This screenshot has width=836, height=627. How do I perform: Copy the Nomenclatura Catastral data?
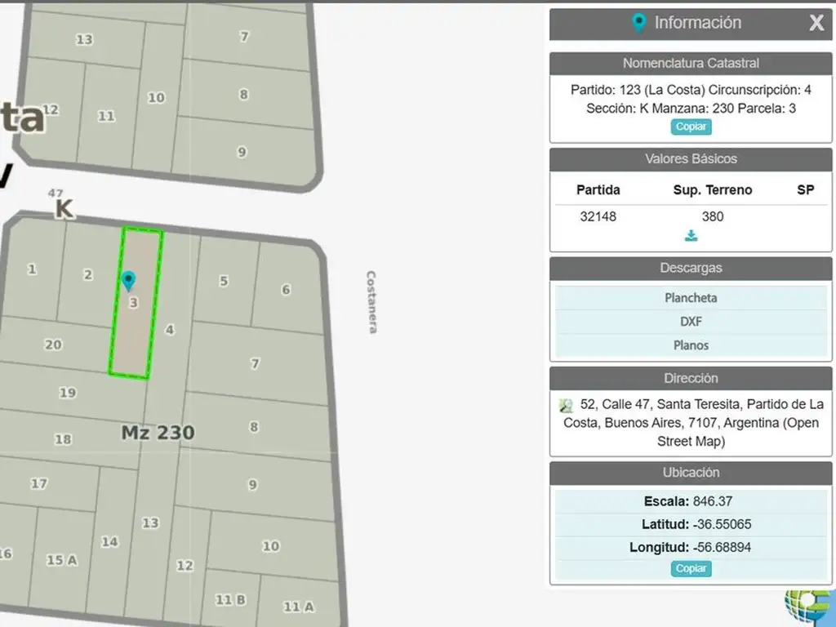tap(691, 127)
